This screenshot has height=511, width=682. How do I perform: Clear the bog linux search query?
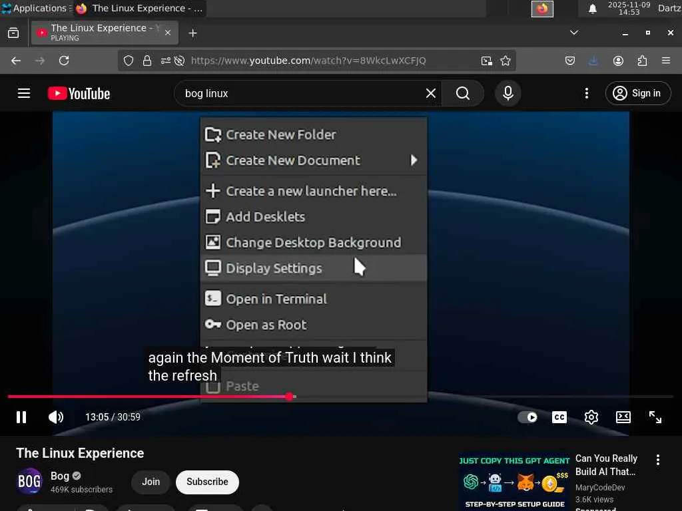point(431,93)
